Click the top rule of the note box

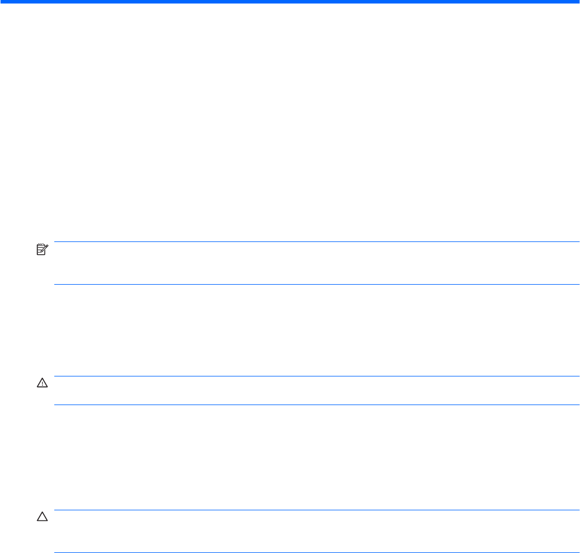(x=315, y=242)
